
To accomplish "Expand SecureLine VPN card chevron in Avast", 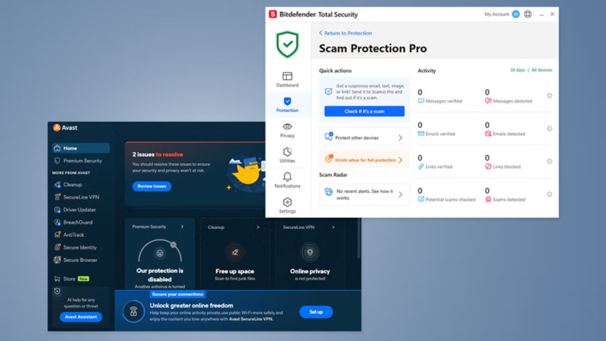I will pyautogui.click(x=333, y=227).
